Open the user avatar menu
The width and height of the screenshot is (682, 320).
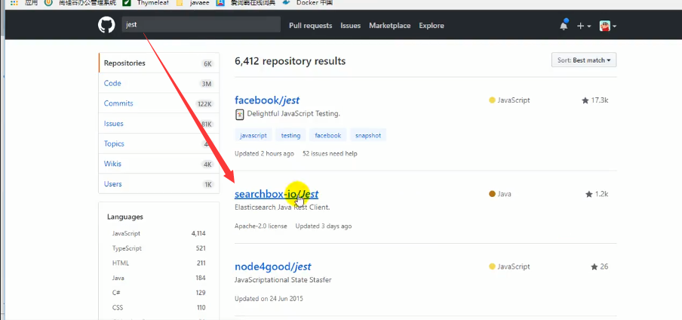click(x=607, y=26)
